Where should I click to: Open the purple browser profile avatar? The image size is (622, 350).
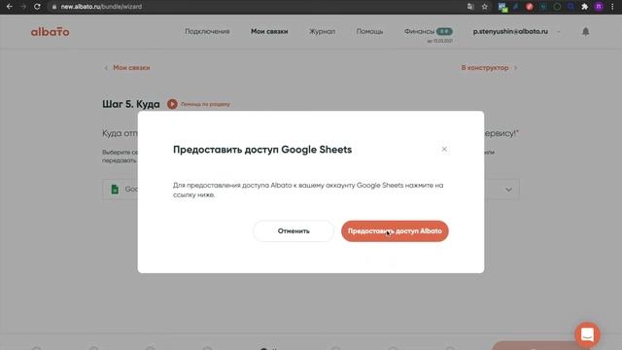tap(599, 7)
